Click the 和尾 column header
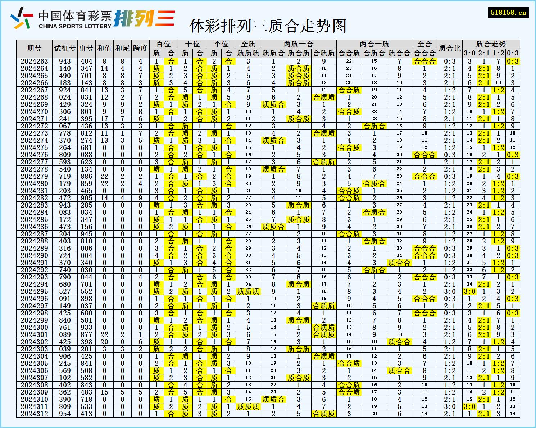536x428 pixels. pyautogui.click(x=122, y=48)
